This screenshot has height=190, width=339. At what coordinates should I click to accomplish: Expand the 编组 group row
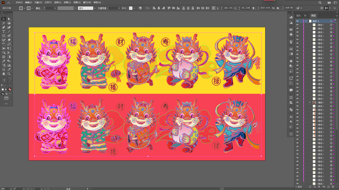pyautogui.click(x=310, y=103)
